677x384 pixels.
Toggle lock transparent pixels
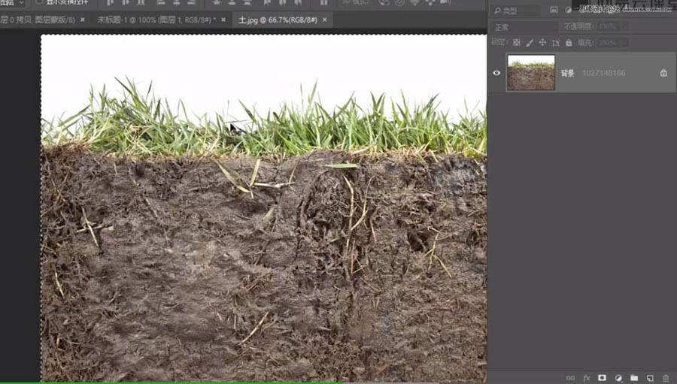pyautogui.click(x=517, y=43)
